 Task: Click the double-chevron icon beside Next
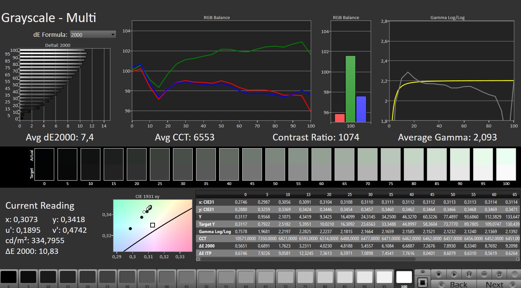[x=512, y=284]
